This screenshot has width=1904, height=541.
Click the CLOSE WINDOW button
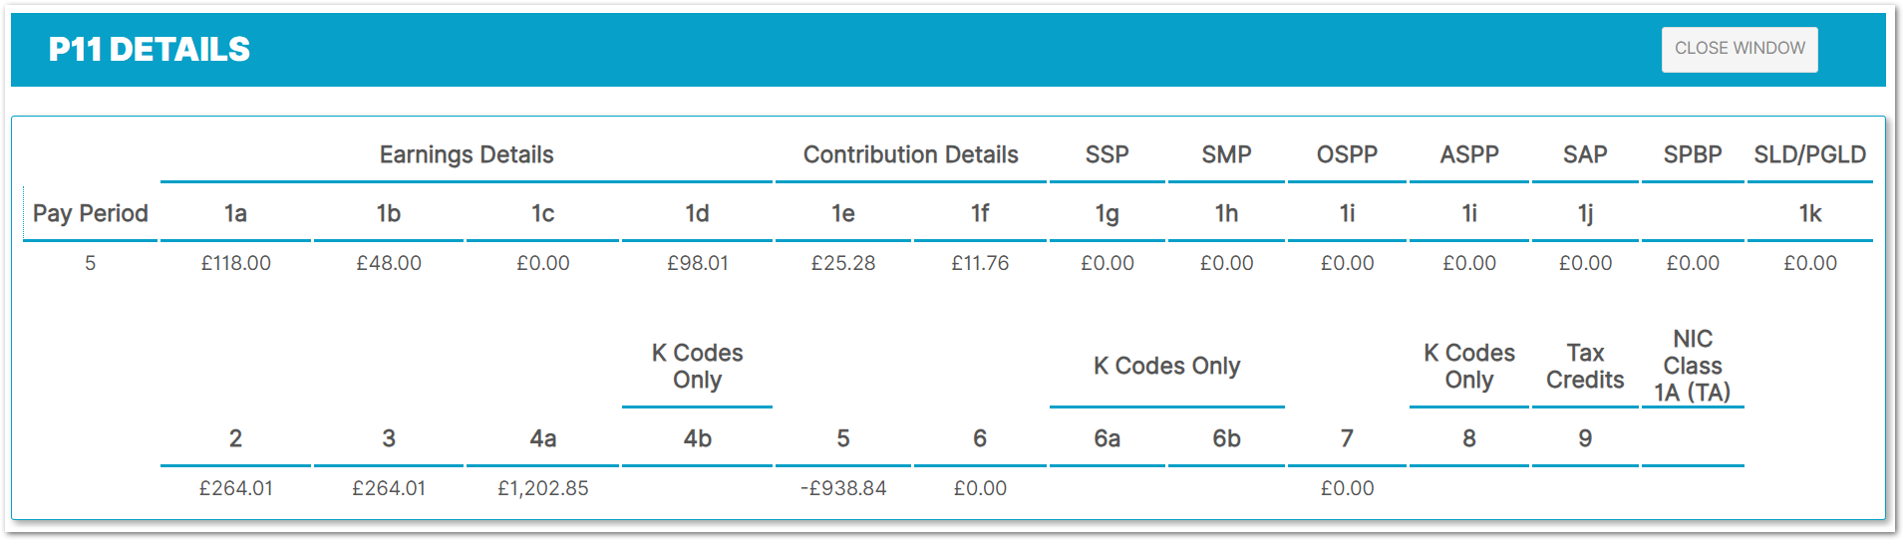pyautogui.click(x=1739, y=49)
